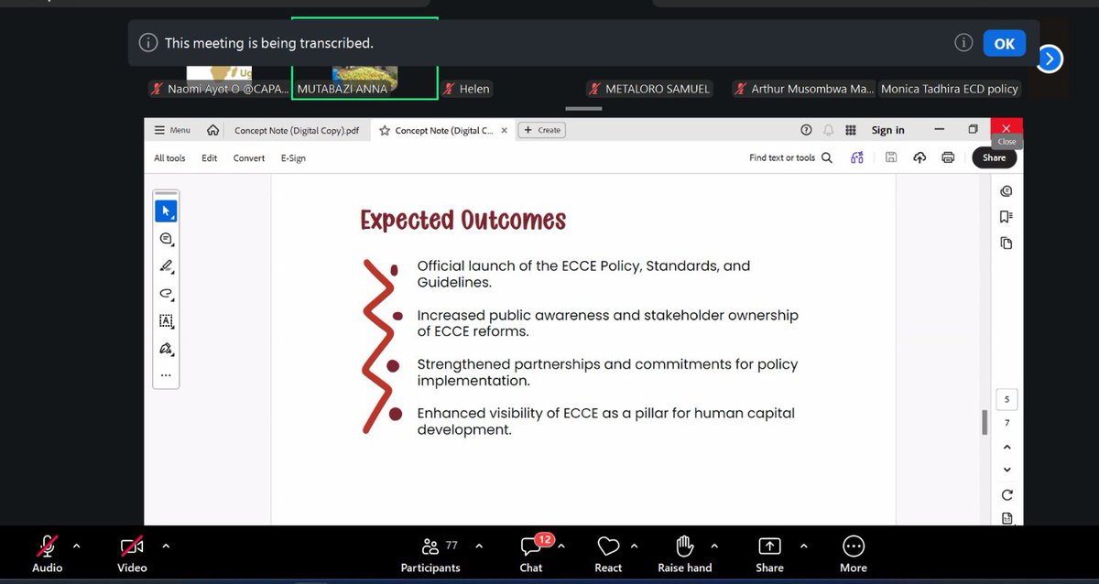1099x584 pixels.
Task: Click the Helen participant label
Action: click(x=466, y=89)
